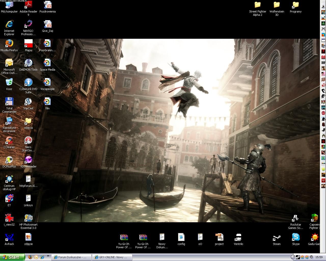This screenshot has width=326, height=261.
Task: Open the Kosz recycle bin icon
Action: (9, 83)
